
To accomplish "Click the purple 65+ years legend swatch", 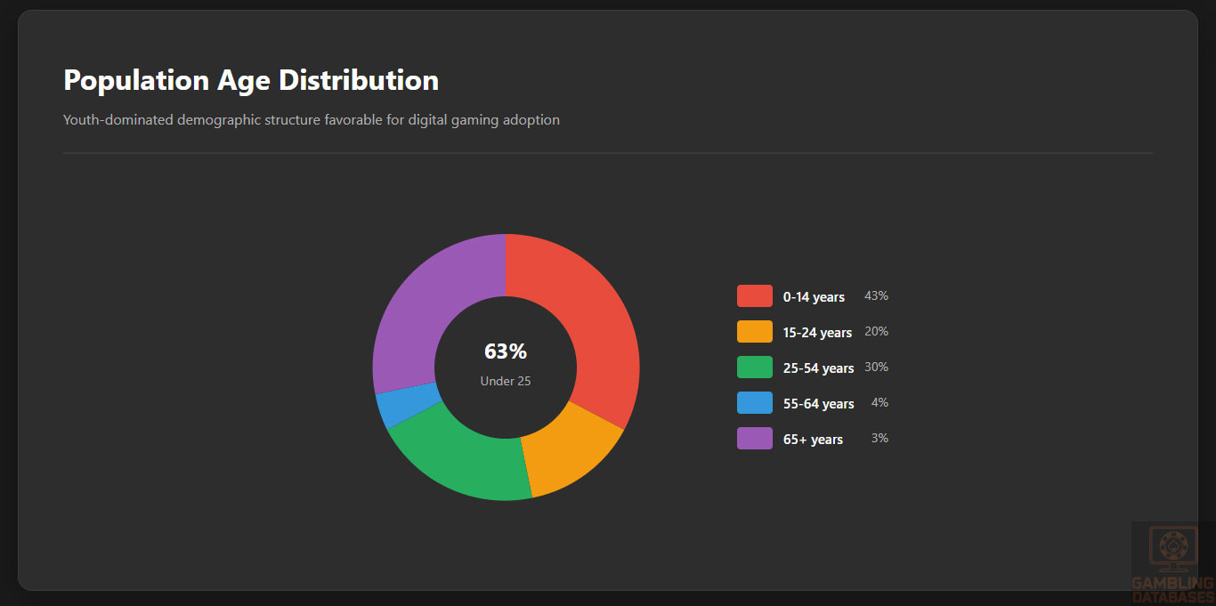I will point(754,439).
